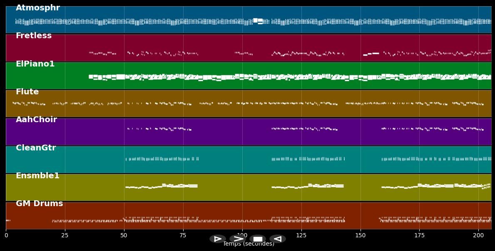Click the Ensmble1 track name
The width and height of the screenshot is (495, 251).
[x=37, y=176]
